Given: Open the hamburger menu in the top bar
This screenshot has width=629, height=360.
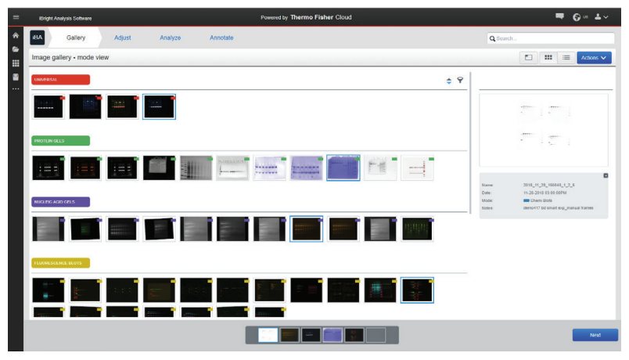Looking at the screenshot, I should click(15, 16).
